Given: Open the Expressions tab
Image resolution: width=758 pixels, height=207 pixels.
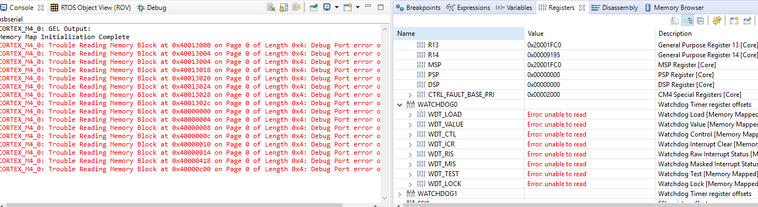Looking at the screenshot, I should point(468,8).
